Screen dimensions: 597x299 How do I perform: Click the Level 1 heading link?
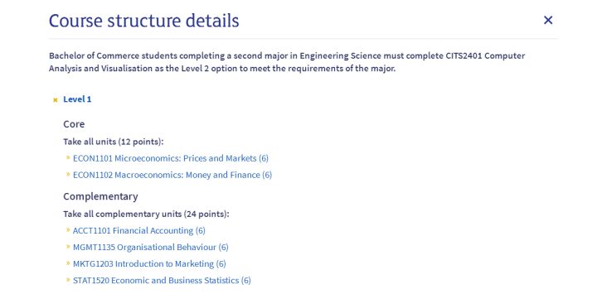coord(77,99)
